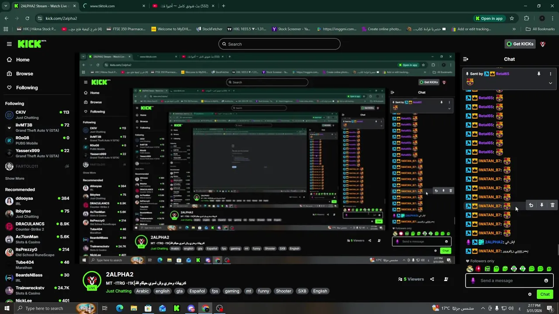
Task: Bookmark this page with the star
Action: (512, 18)
